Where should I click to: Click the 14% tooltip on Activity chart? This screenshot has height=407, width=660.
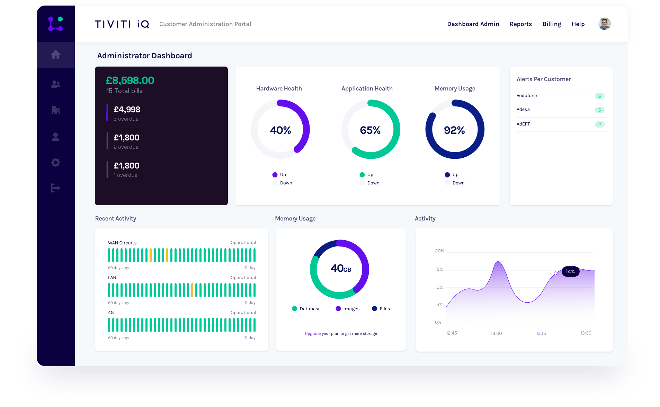[x=570, y=271]
